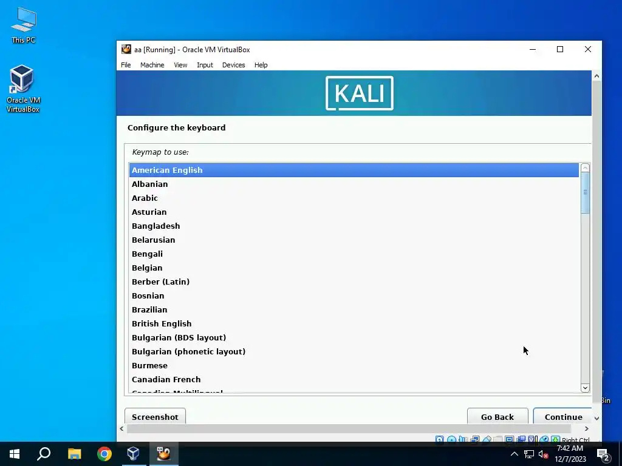Click the VirtualBox window title icon
Screen dimensions: 622x466
tap(126, 50)
